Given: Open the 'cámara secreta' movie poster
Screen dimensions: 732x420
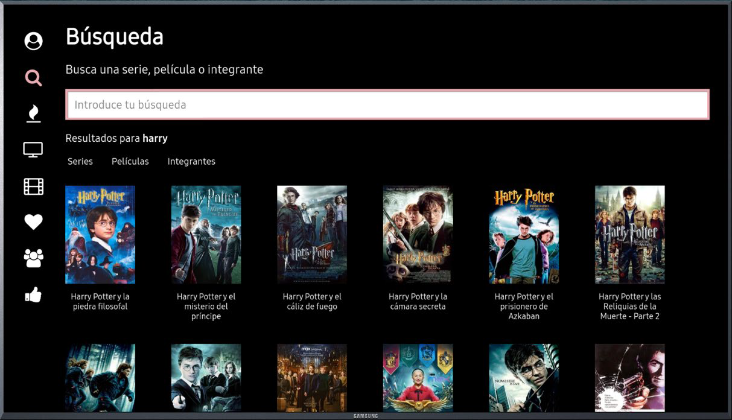Looking at the screenshot, I should tap(418, 234).
